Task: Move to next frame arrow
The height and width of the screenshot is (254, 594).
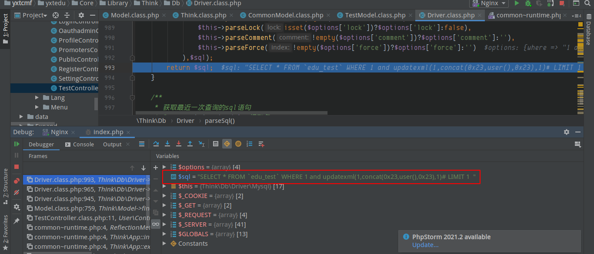Action: click(143, 168)
